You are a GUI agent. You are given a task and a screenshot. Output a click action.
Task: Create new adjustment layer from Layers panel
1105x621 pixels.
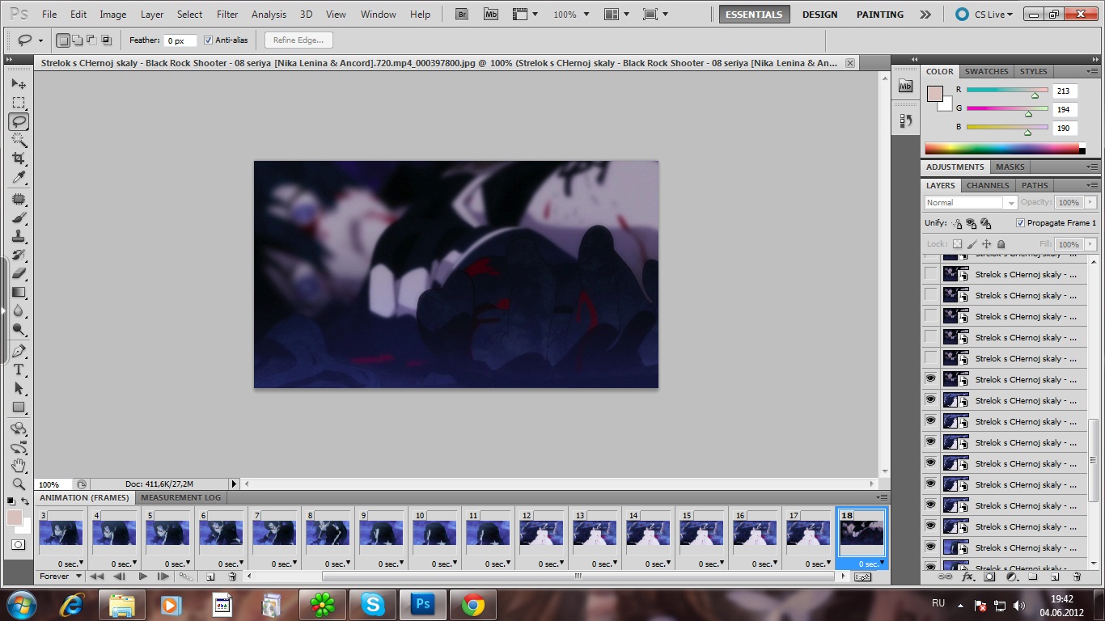(x=1011, y=577)
